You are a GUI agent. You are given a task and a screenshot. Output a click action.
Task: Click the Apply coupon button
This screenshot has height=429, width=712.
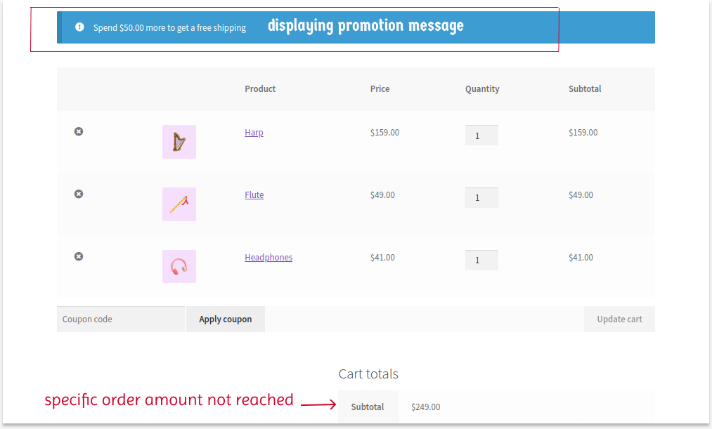pos(225,319)
